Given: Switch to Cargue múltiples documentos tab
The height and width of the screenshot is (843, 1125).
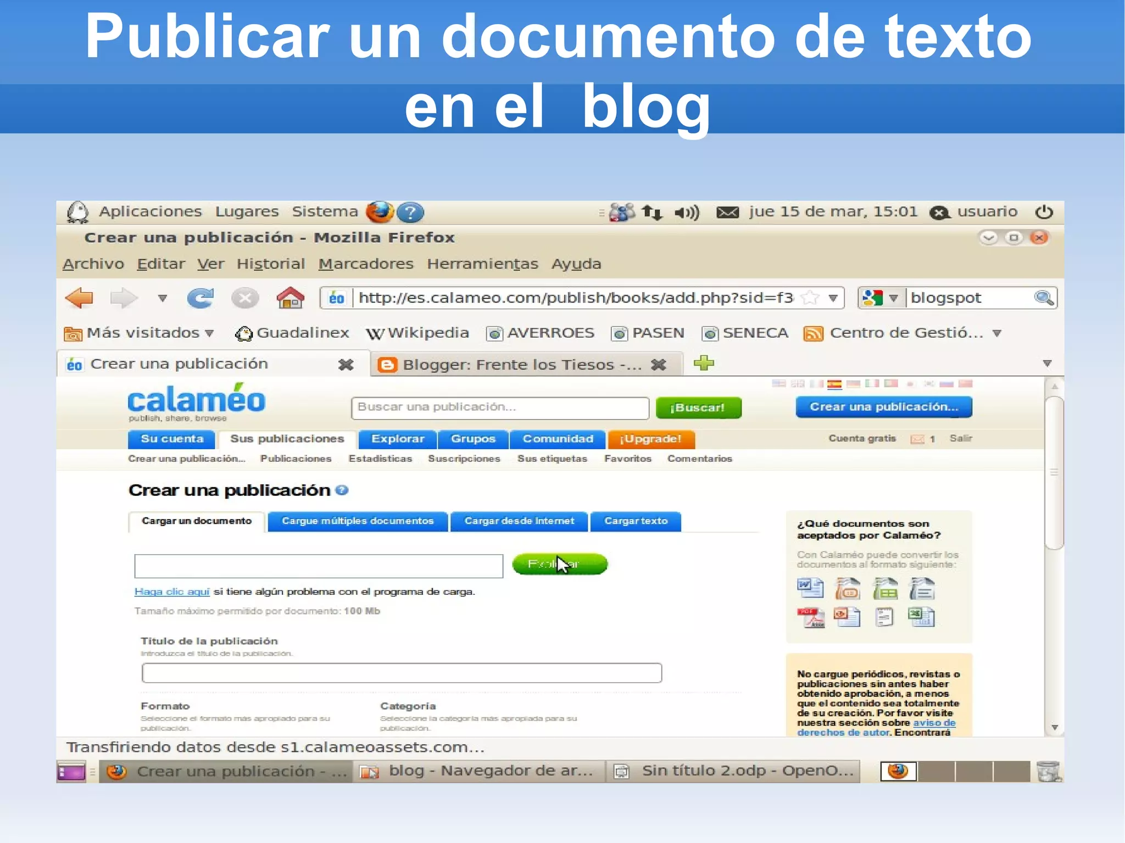Looking at the screenshot, I should pos(358,521).
